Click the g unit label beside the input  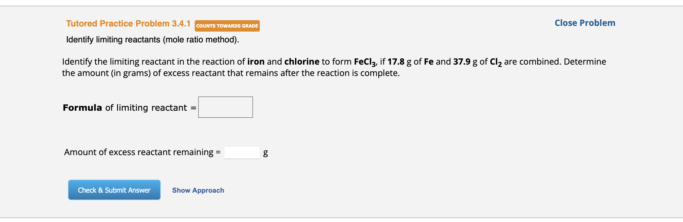(265, 153)
